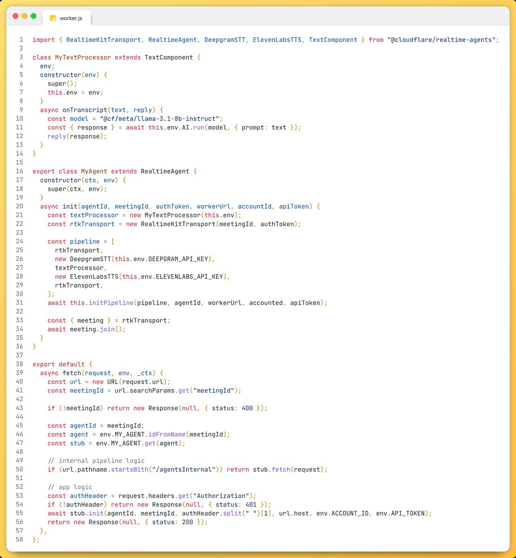The image size is (516, 558).
Task: Click "const agentId = meetingId;" line
Action: tap(96, 425)
